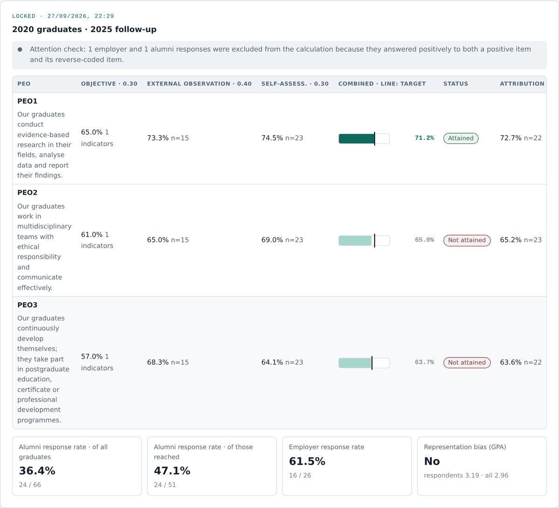Click the 68.3% n=15 external observation cell
559x508 pixels.
coord(168,363)
